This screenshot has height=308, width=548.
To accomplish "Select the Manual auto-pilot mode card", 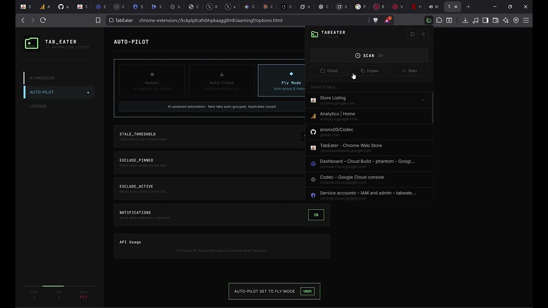I will click(x=152, y=80).
